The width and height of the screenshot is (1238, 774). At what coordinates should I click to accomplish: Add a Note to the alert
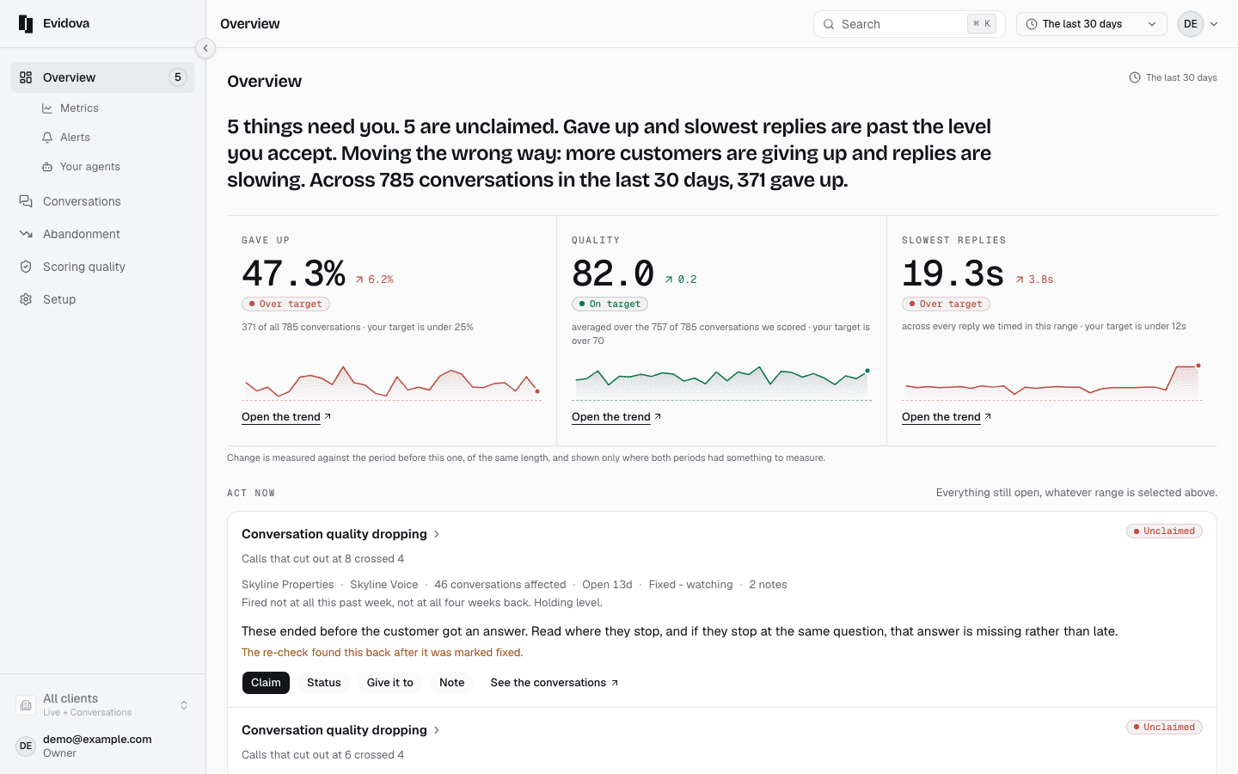[452, 683]
